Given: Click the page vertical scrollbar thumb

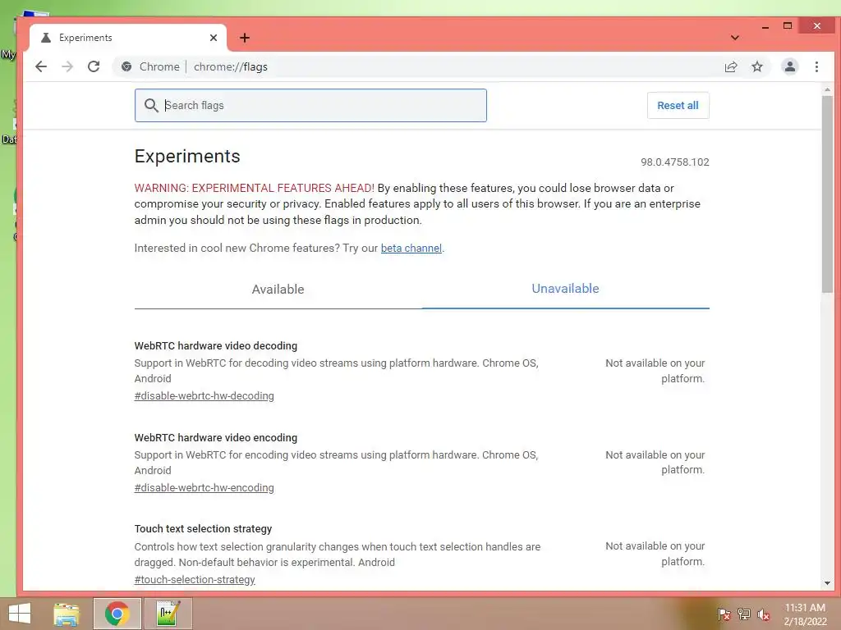Looking at the screenshot, I should [x=827, y=194].
